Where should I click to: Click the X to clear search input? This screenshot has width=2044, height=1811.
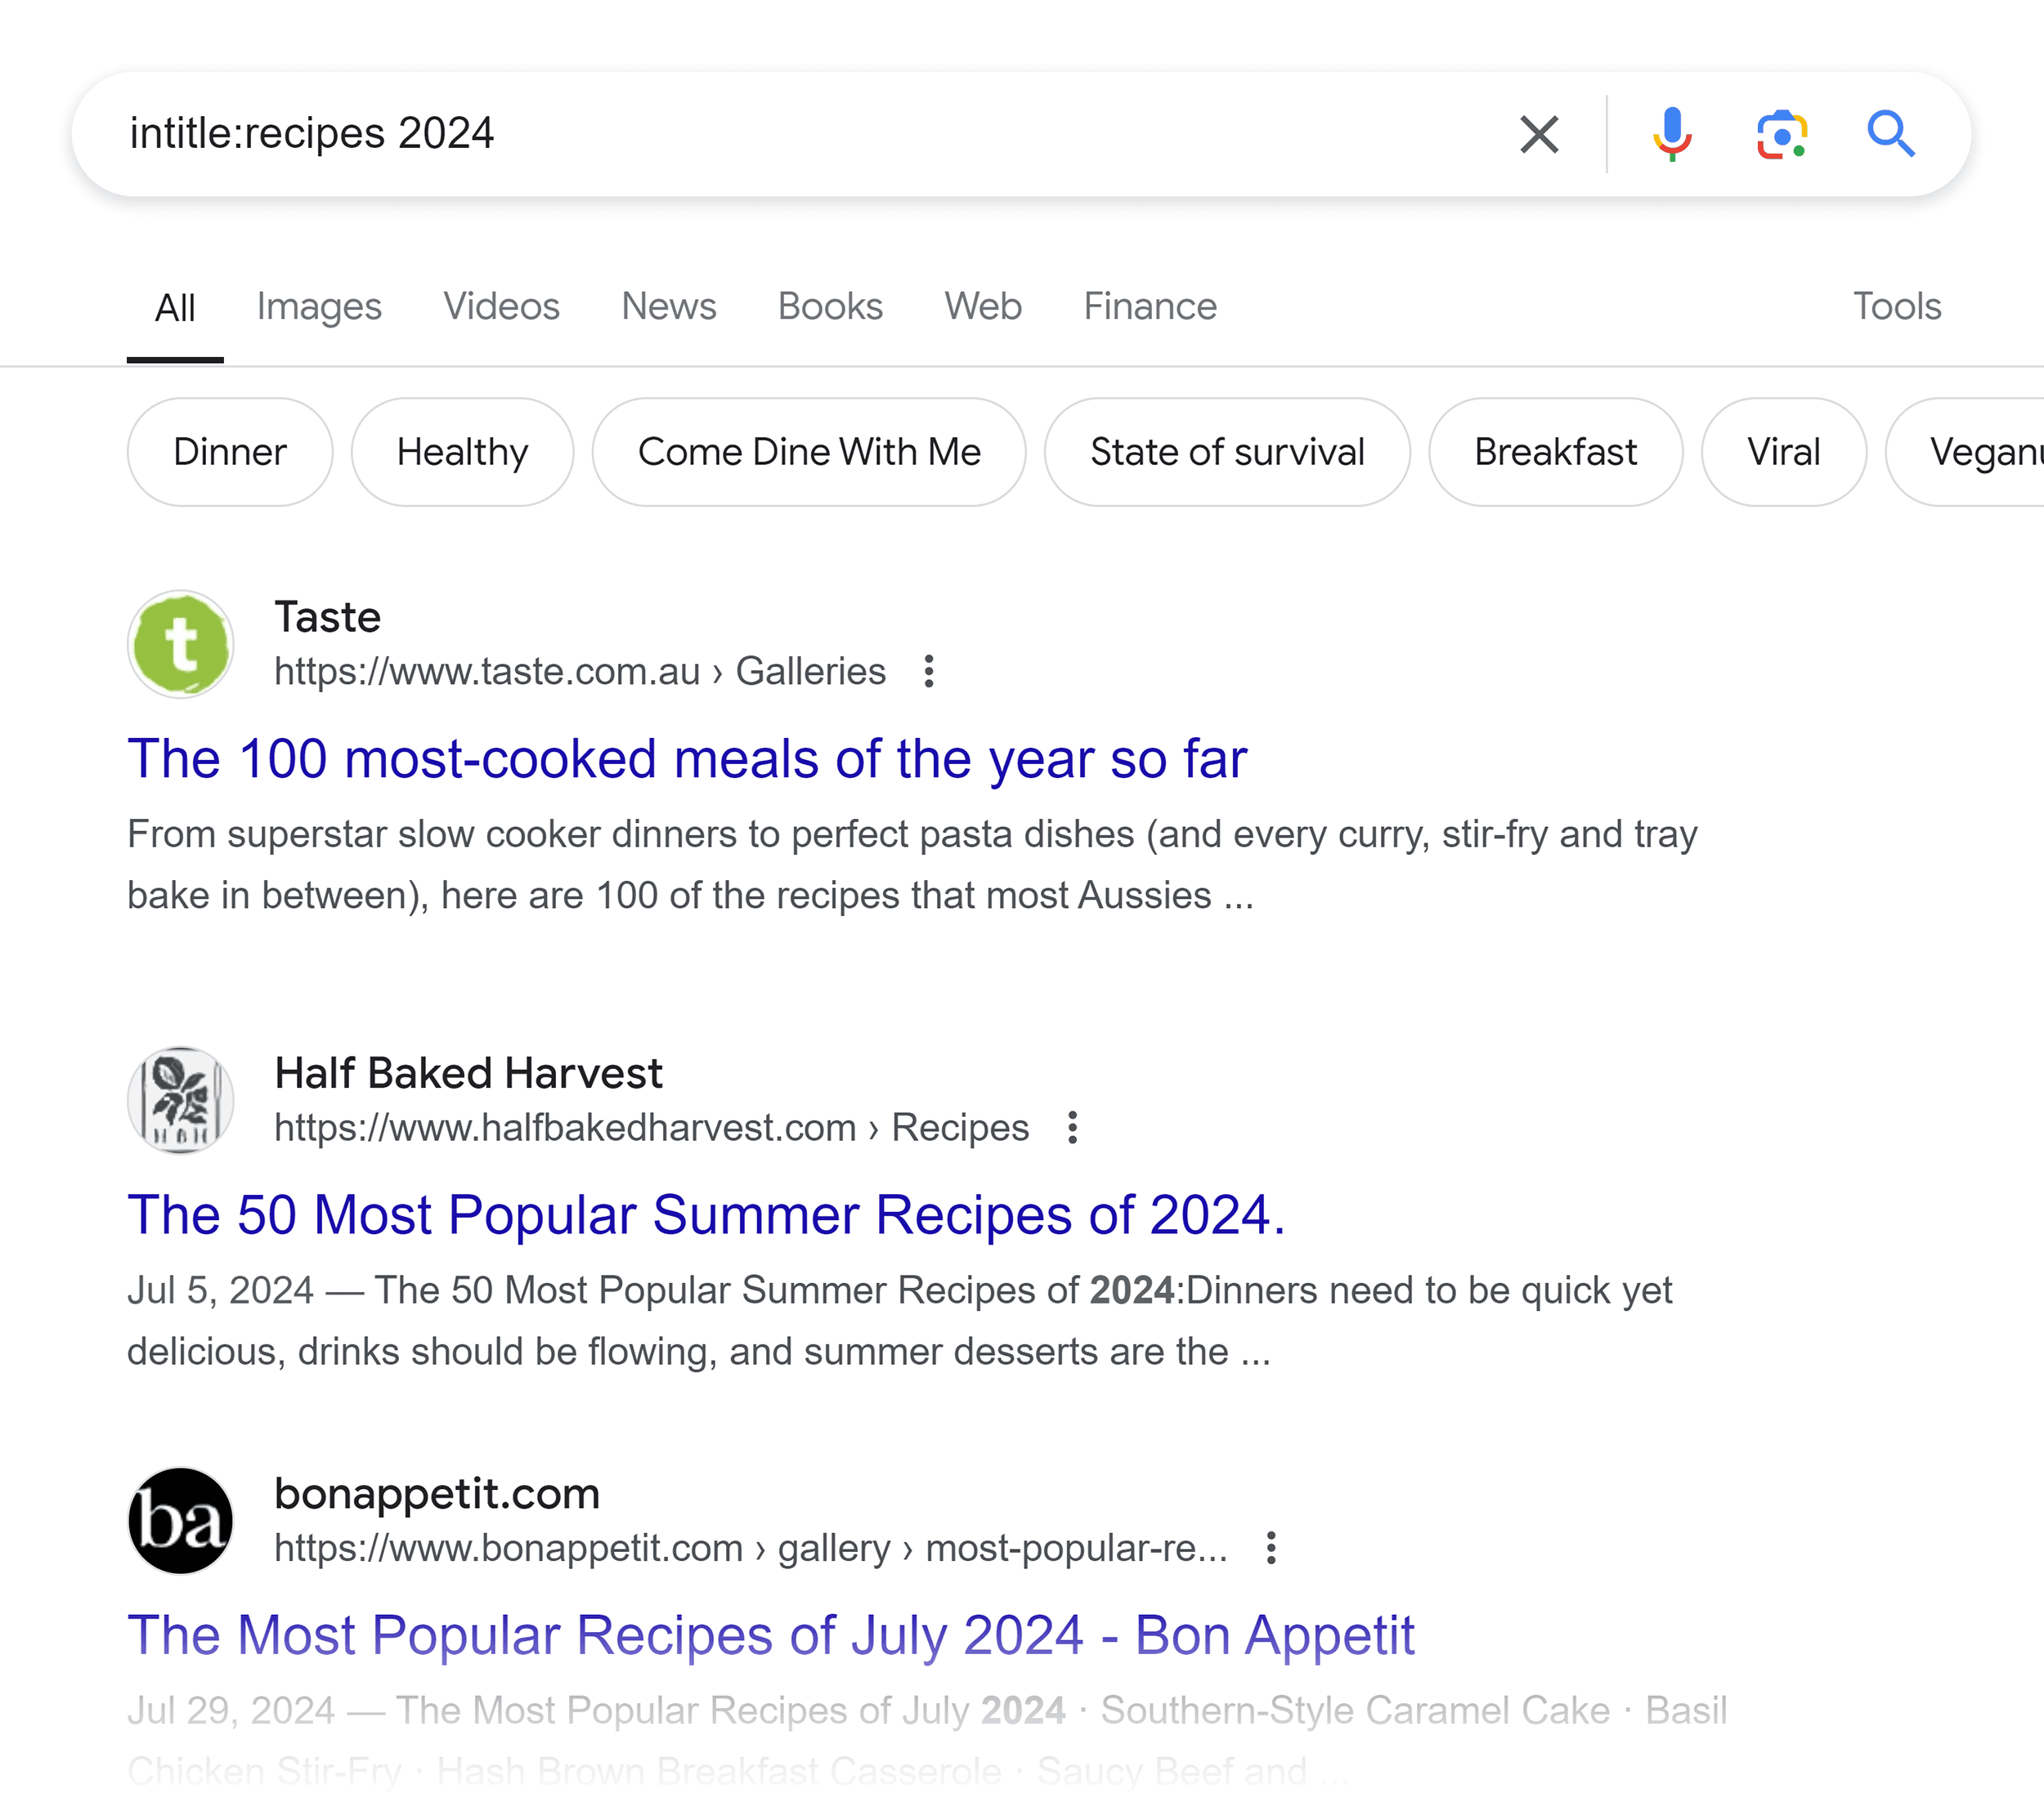[1540, 135]
